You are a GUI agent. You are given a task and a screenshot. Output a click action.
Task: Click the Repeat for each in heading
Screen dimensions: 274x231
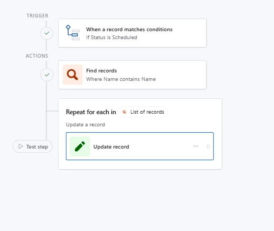[x=91, y=112]
